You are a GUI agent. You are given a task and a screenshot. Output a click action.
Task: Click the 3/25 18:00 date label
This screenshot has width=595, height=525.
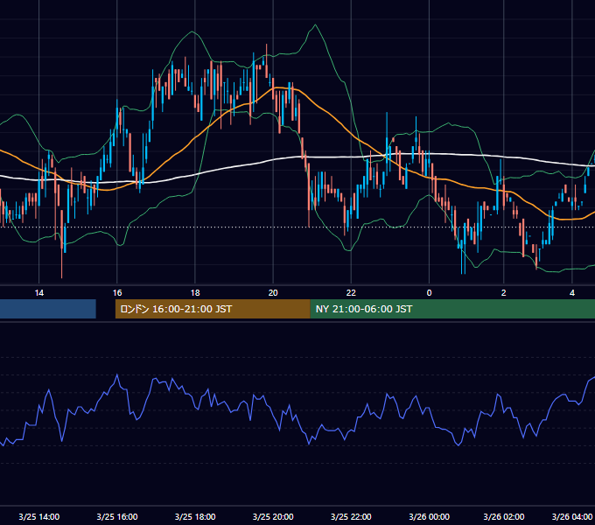(195, 516)
